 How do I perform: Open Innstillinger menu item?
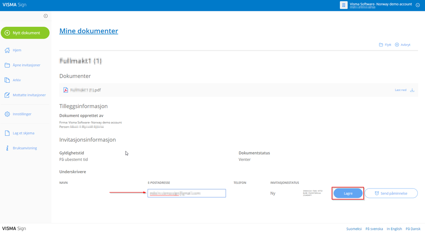(x=22, y=114)
